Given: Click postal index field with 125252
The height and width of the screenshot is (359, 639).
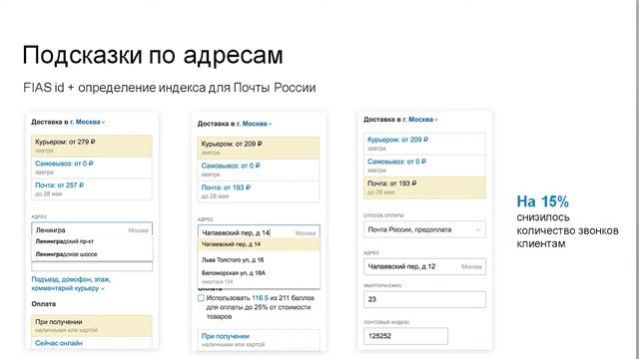Looking at the screenshot, I should (x=405, y=336).
